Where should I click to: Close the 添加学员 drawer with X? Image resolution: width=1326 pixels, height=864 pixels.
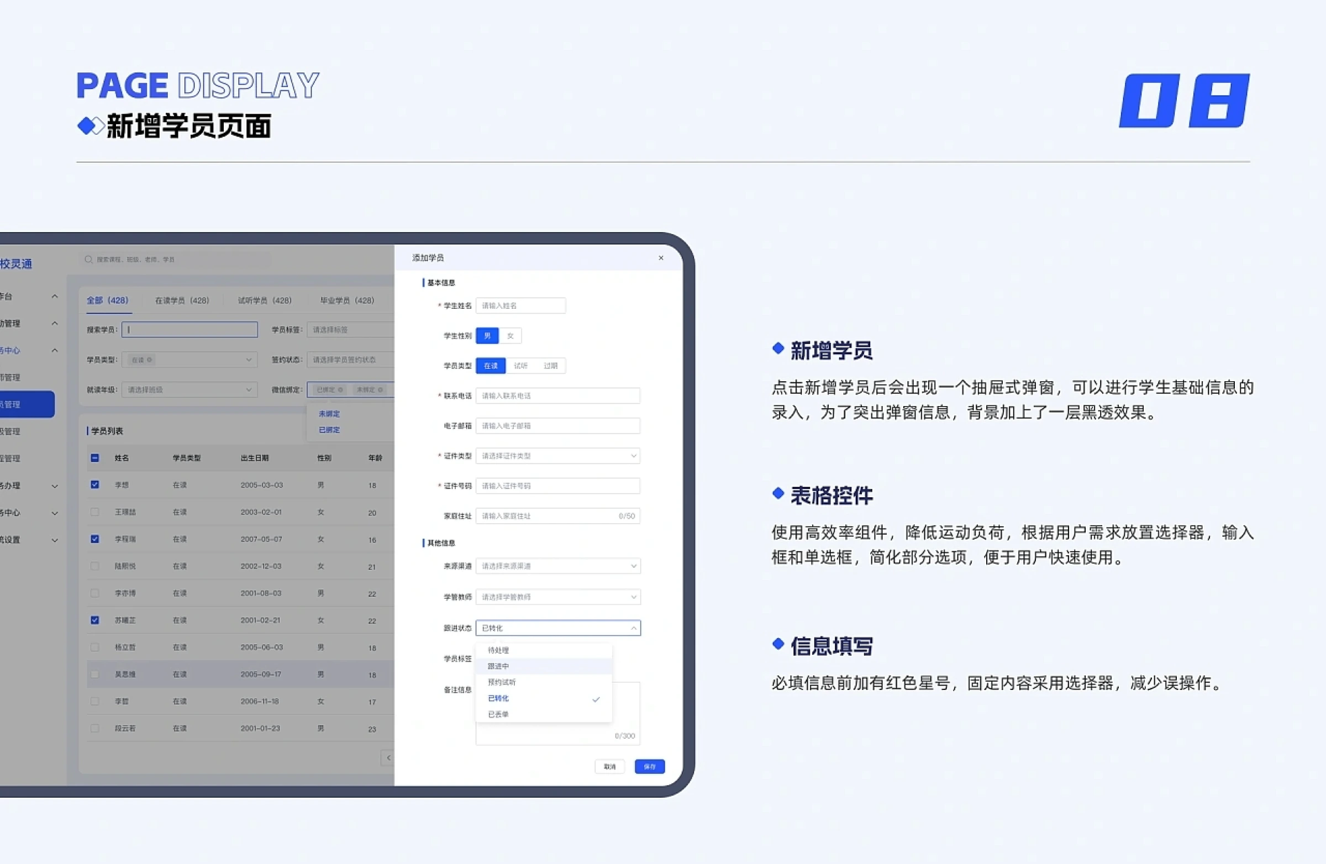pyautogui.click(x=661, y=258)
